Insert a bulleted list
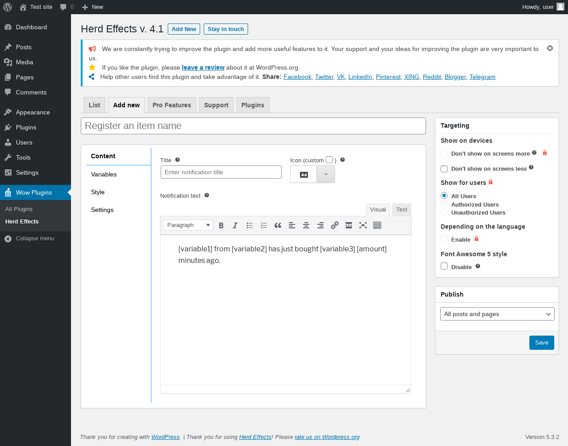568x446 pixels. click(x=249, y=225)
